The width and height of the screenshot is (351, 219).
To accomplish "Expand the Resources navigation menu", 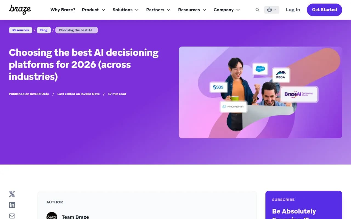I will pyautogui.click(x=192, y=10).
